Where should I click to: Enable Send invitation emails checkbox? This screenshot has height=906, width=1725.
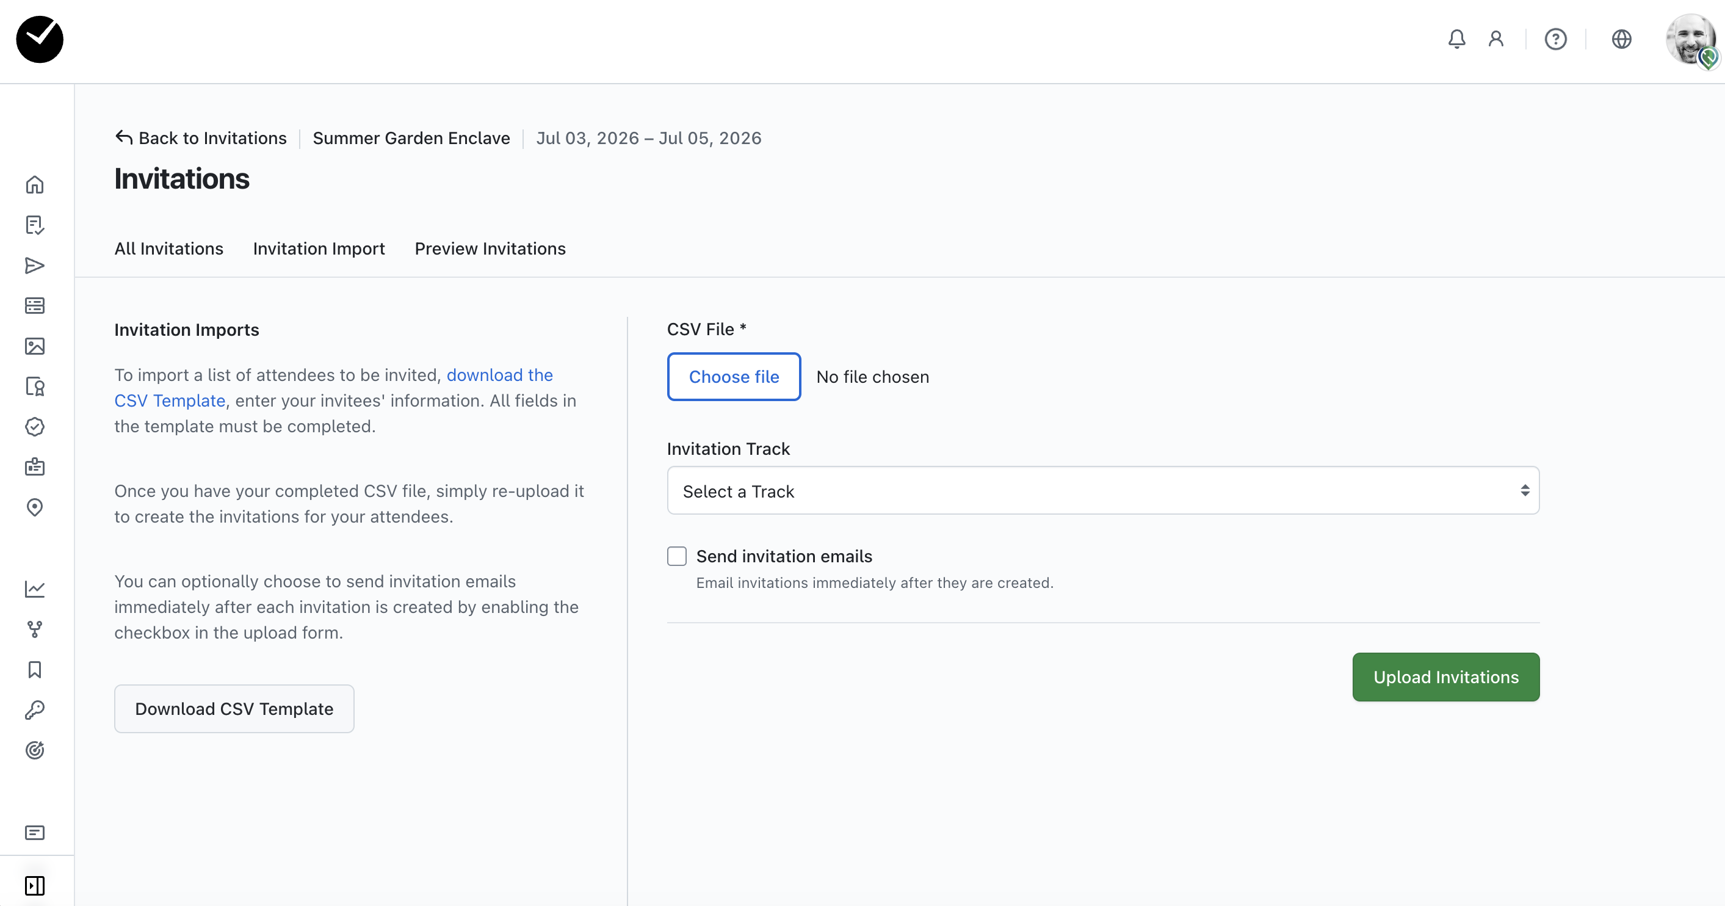coord(676,556)
